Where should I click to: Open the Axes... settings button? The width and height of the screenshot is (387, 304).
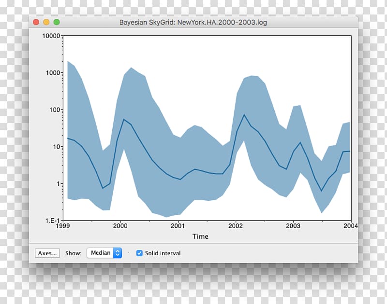(47, 253)
